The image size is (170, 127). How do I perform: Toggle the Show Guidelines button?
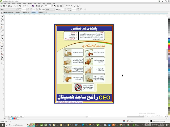[64, 6]
